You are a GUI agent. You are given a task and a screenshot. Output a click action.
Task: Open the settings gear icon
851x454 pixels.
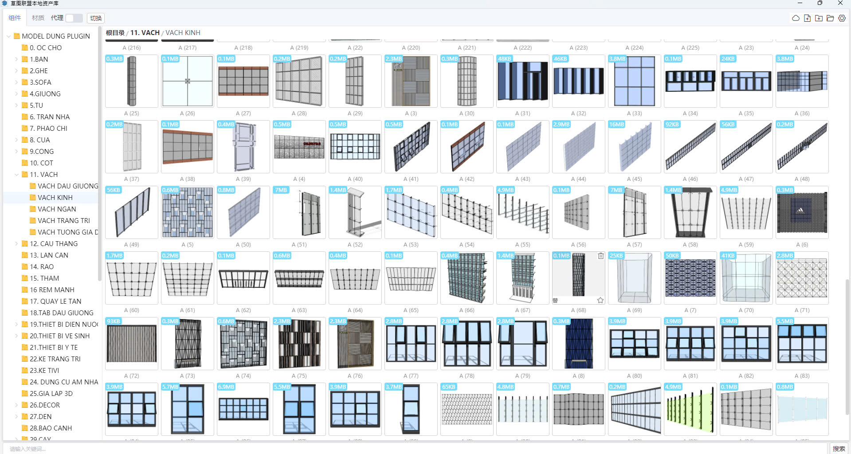click(842, 18)
